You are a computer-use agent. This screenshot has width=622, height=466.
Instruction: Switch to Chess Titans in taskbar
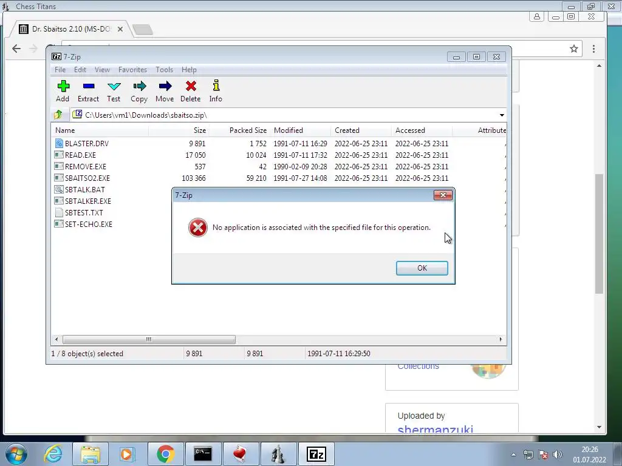tap(278, 454)
